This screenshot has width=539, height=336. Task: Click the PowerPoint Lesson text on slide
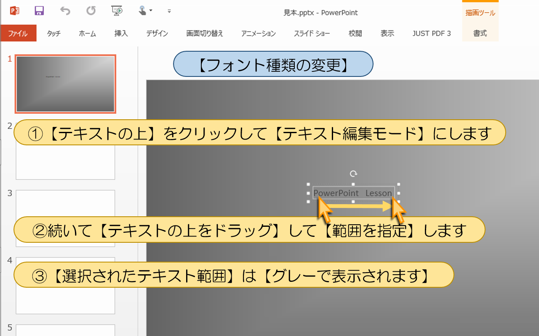coord(353,193)
